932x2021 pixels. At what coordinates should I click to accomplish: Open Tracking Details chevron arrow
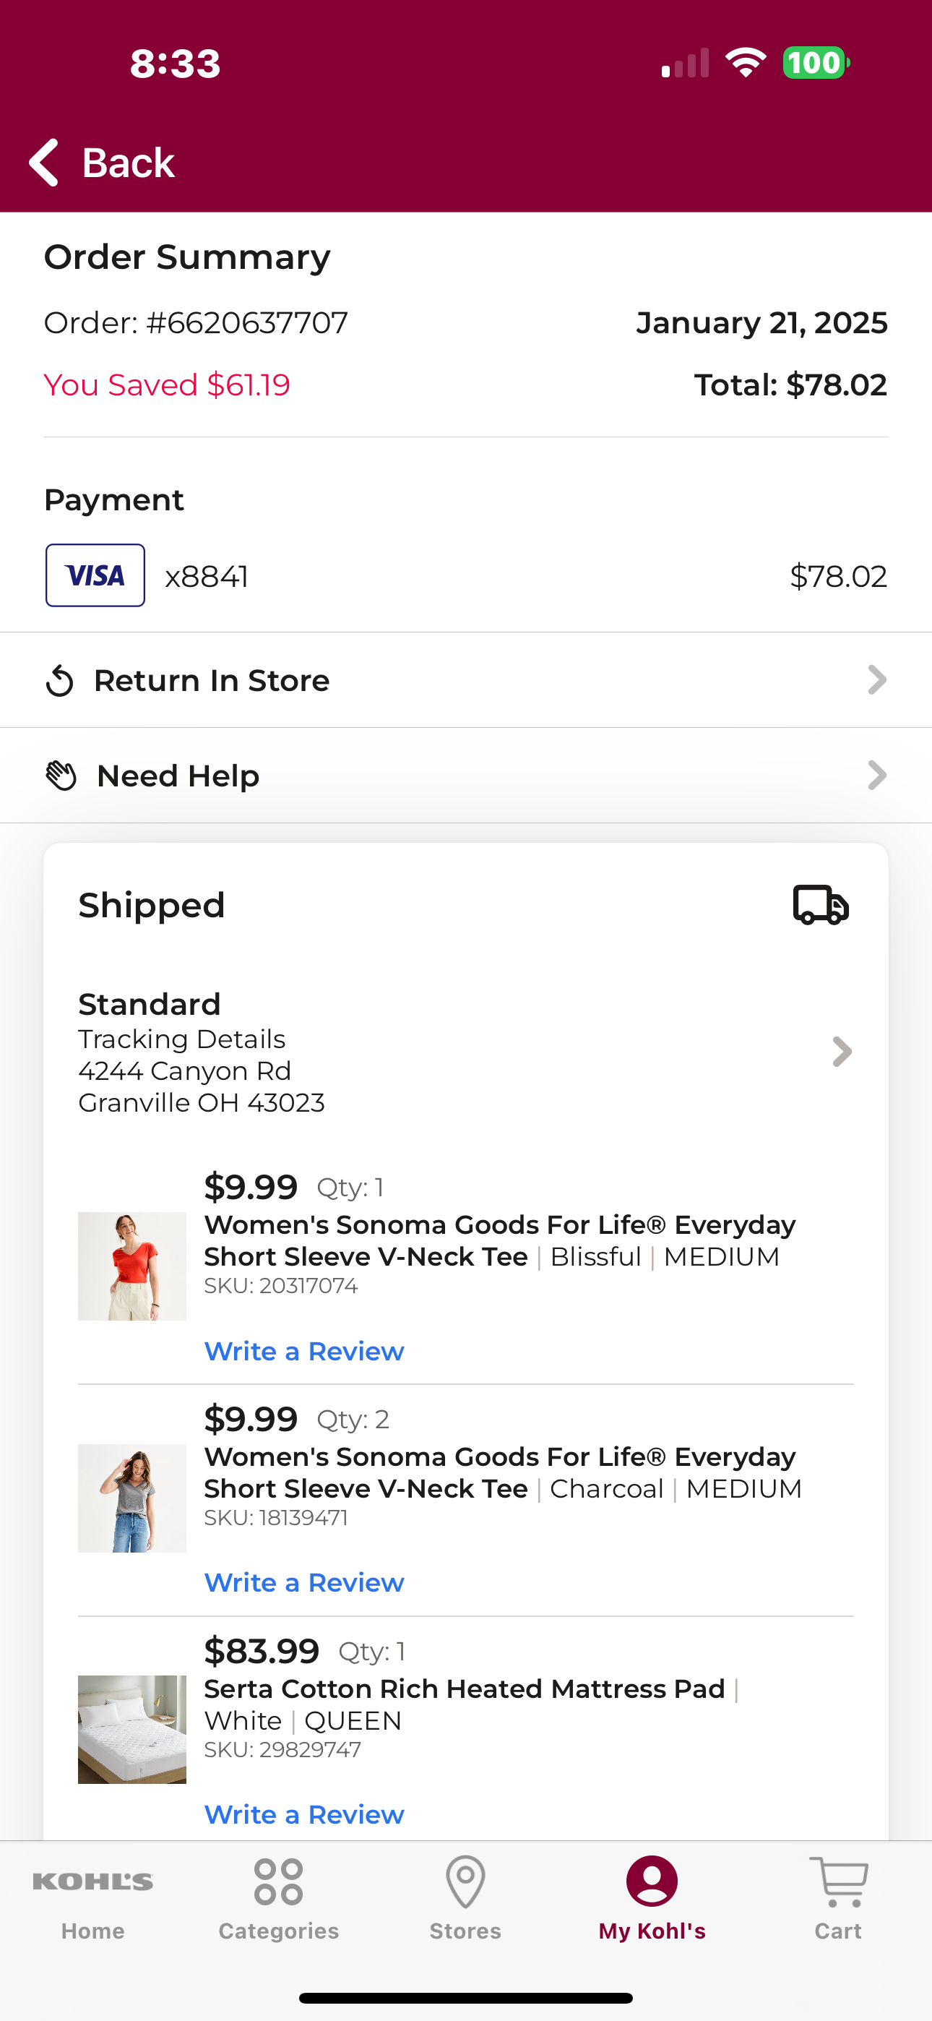[842, 1052]
